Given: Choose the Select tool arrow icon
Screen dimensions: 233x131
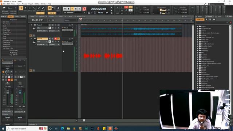Looking at the screenshot, I should pos(25,8).
